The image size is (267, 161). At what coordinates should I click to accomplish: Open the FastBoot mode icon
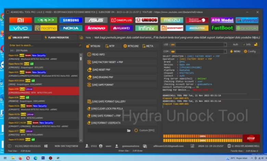click(x=222, y=28)
